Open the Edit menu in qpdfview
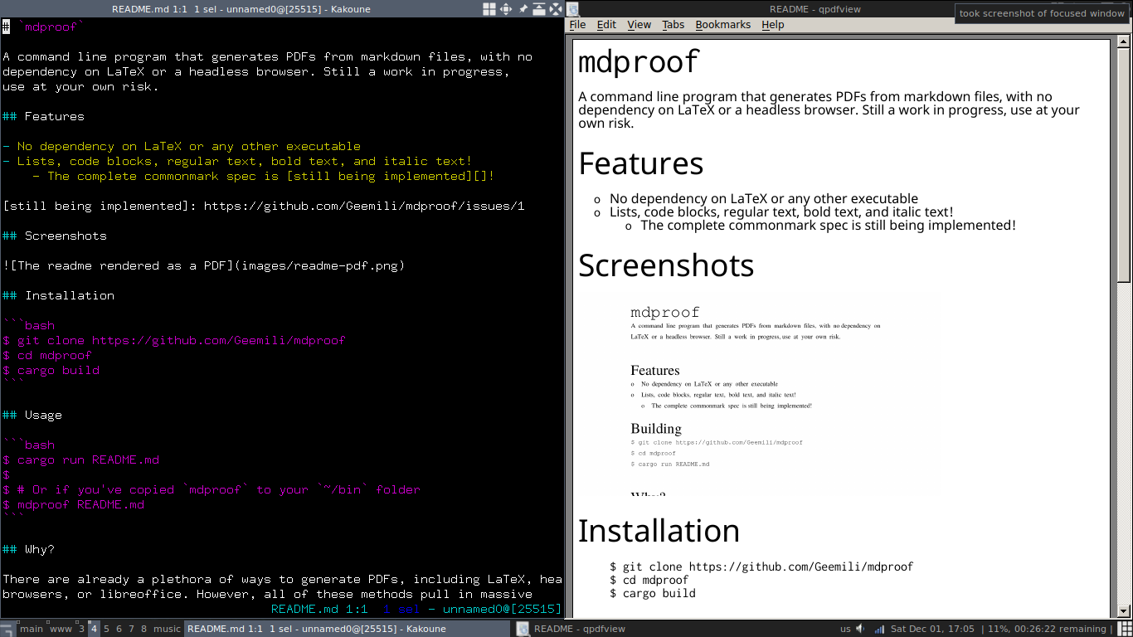Image resolution: width=1133 pixels, height=637 pixels. [606, 25]
